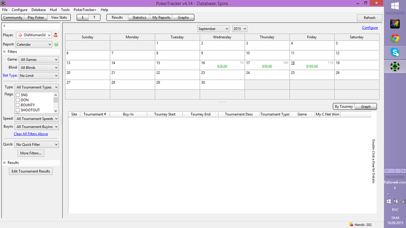The height and width of the screenshot is (228, 406).
Task: Click the hands indicator icon in the status bar
Action: click(x=351, y=225)
